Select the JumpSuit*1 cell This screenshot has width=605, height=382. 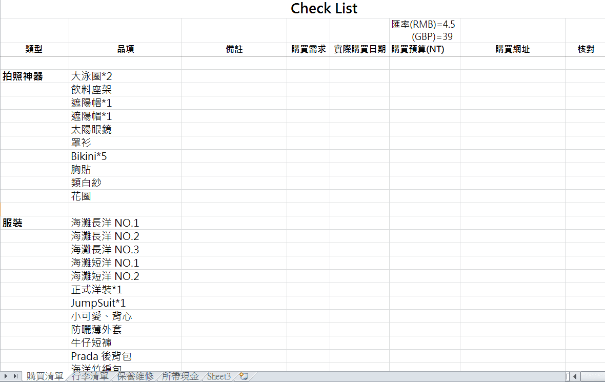coord(126,303)
